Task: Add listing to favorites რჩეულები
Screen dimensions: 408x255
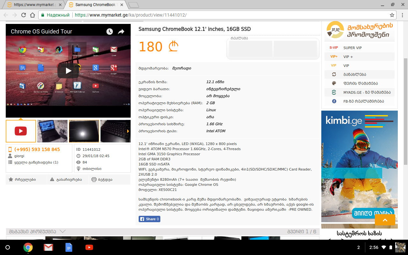Action: point(26,179)
